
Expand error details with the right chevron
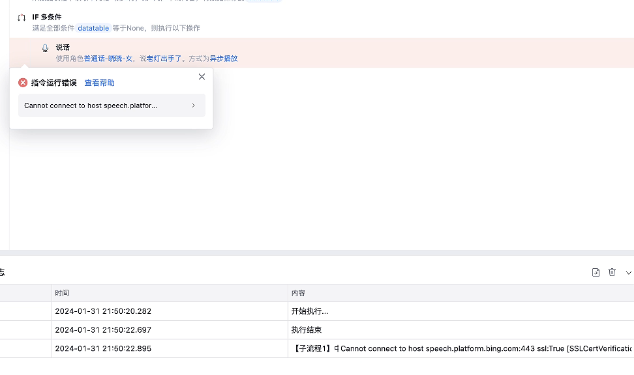pos(193,105)
